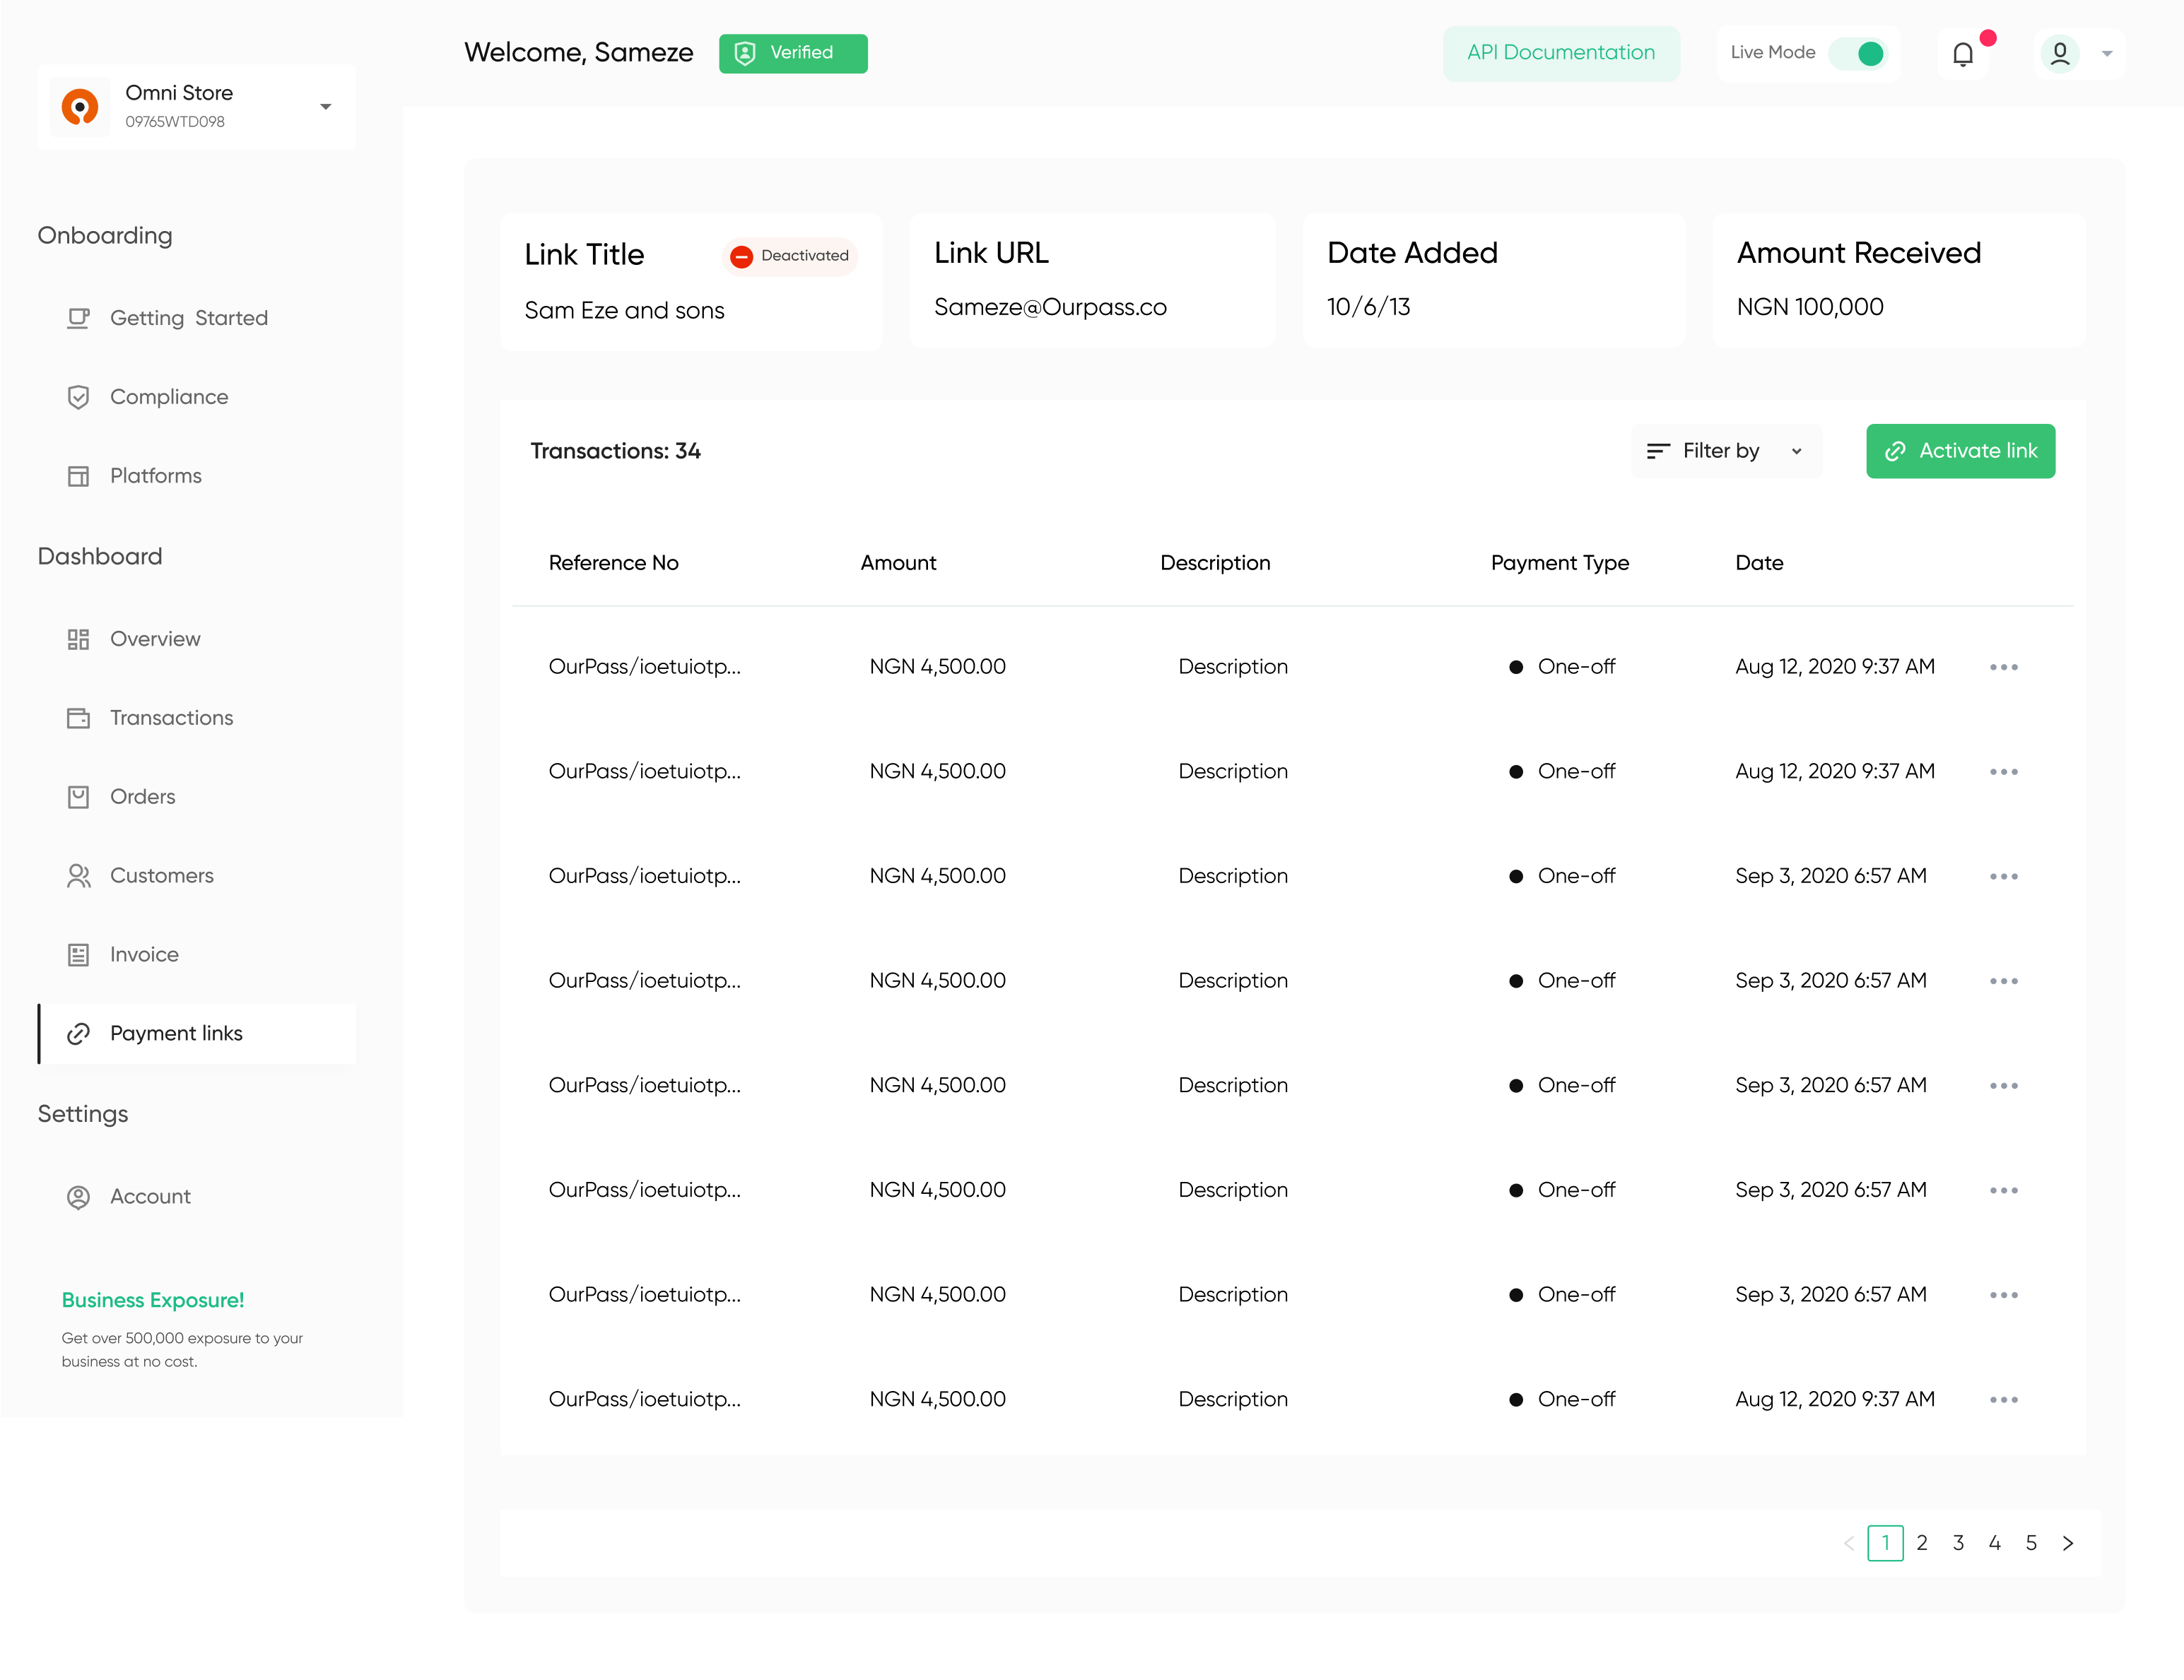This screenshot has width=2184, height=1680.
Task: Click the Overview grid icon
Action: click(78, 639)
